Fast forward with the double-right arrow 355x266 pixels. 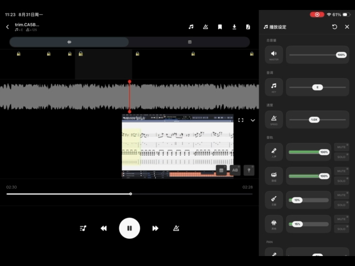(155, 228)
